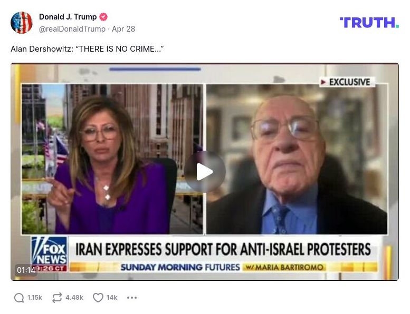Open the TRUTH logo link
Screen dimensions: 410x314
369,23
